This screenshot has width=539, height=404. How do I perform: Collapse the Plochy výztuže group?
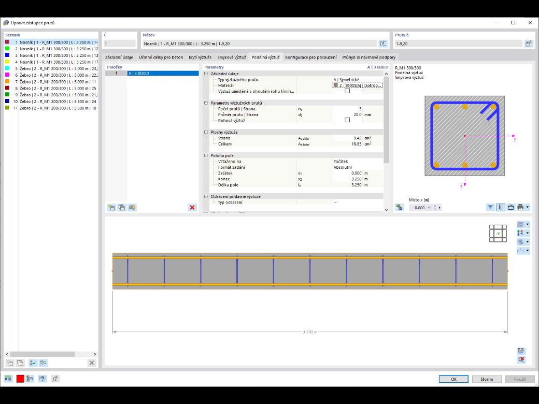[x=206, y=132]
